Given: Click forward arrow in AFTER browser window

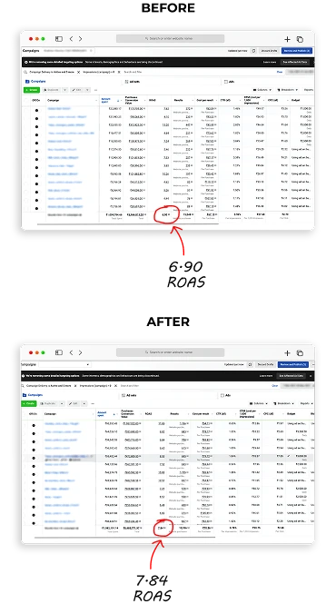Looking at the screenshot, I should click(x=80, y=352).
